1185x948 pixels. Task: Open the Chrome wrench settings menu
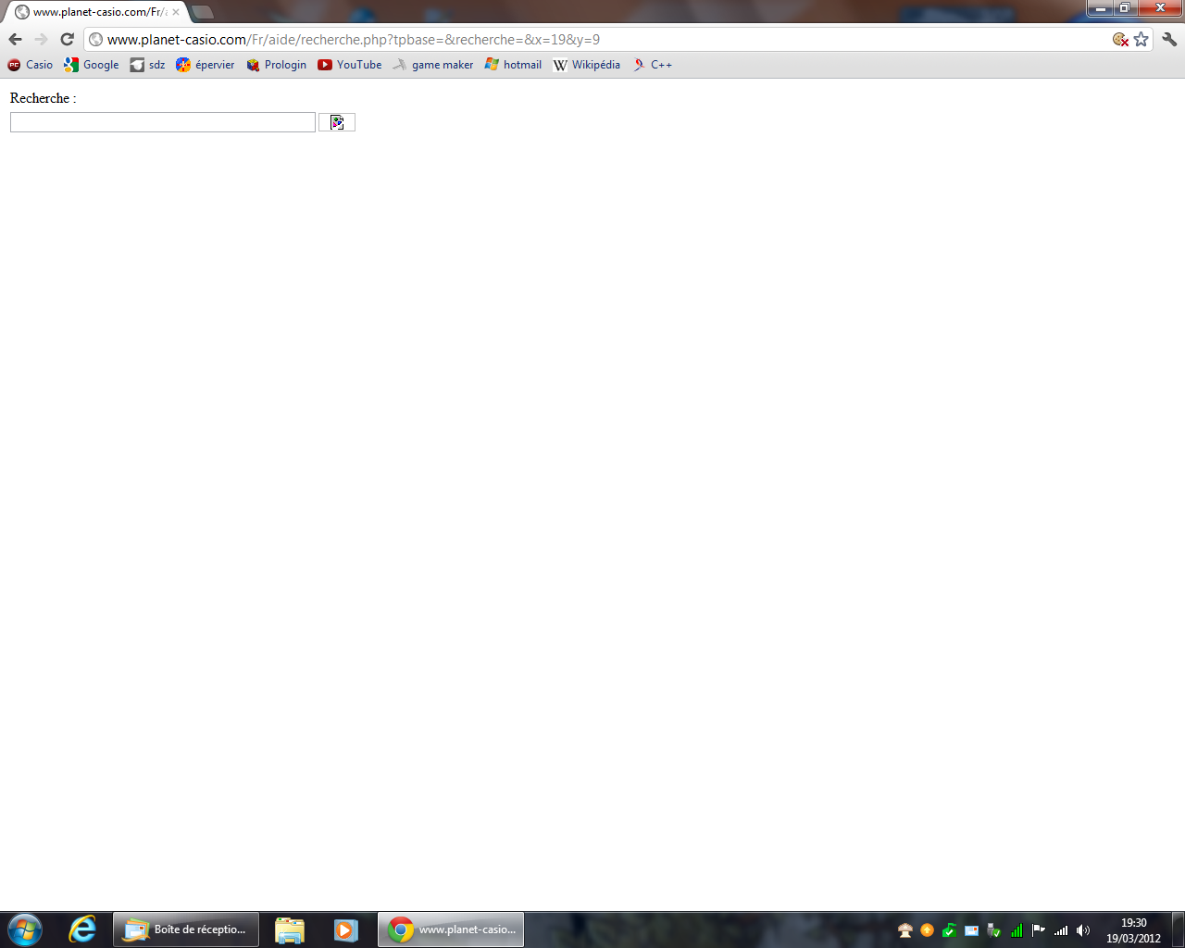pos(1169,39)
